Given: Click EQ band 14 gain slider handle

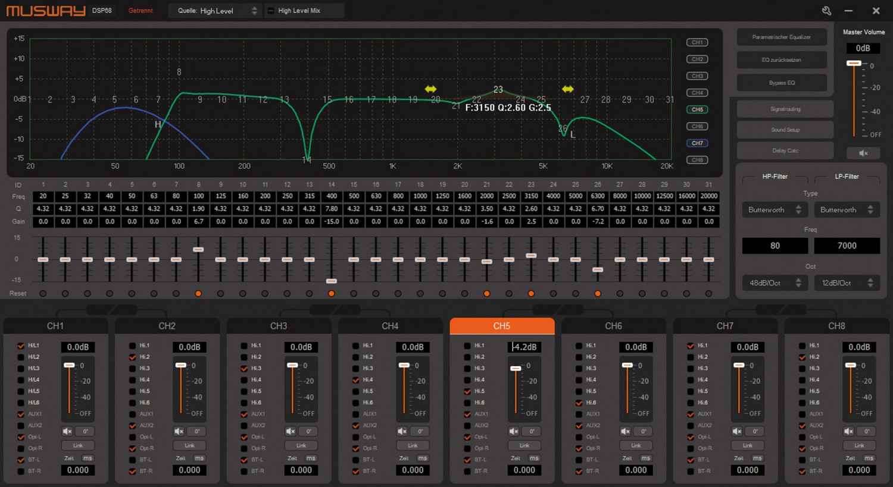Looking at the screenshot, I should (x=332, y=281).
